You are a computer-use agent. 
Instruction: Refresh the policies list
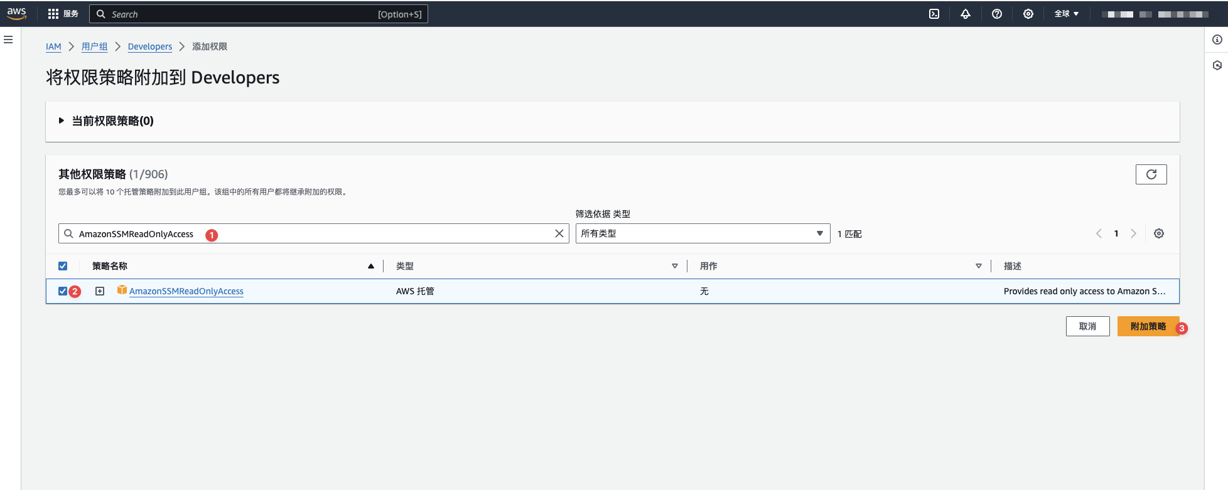(x=1151, y=174)
